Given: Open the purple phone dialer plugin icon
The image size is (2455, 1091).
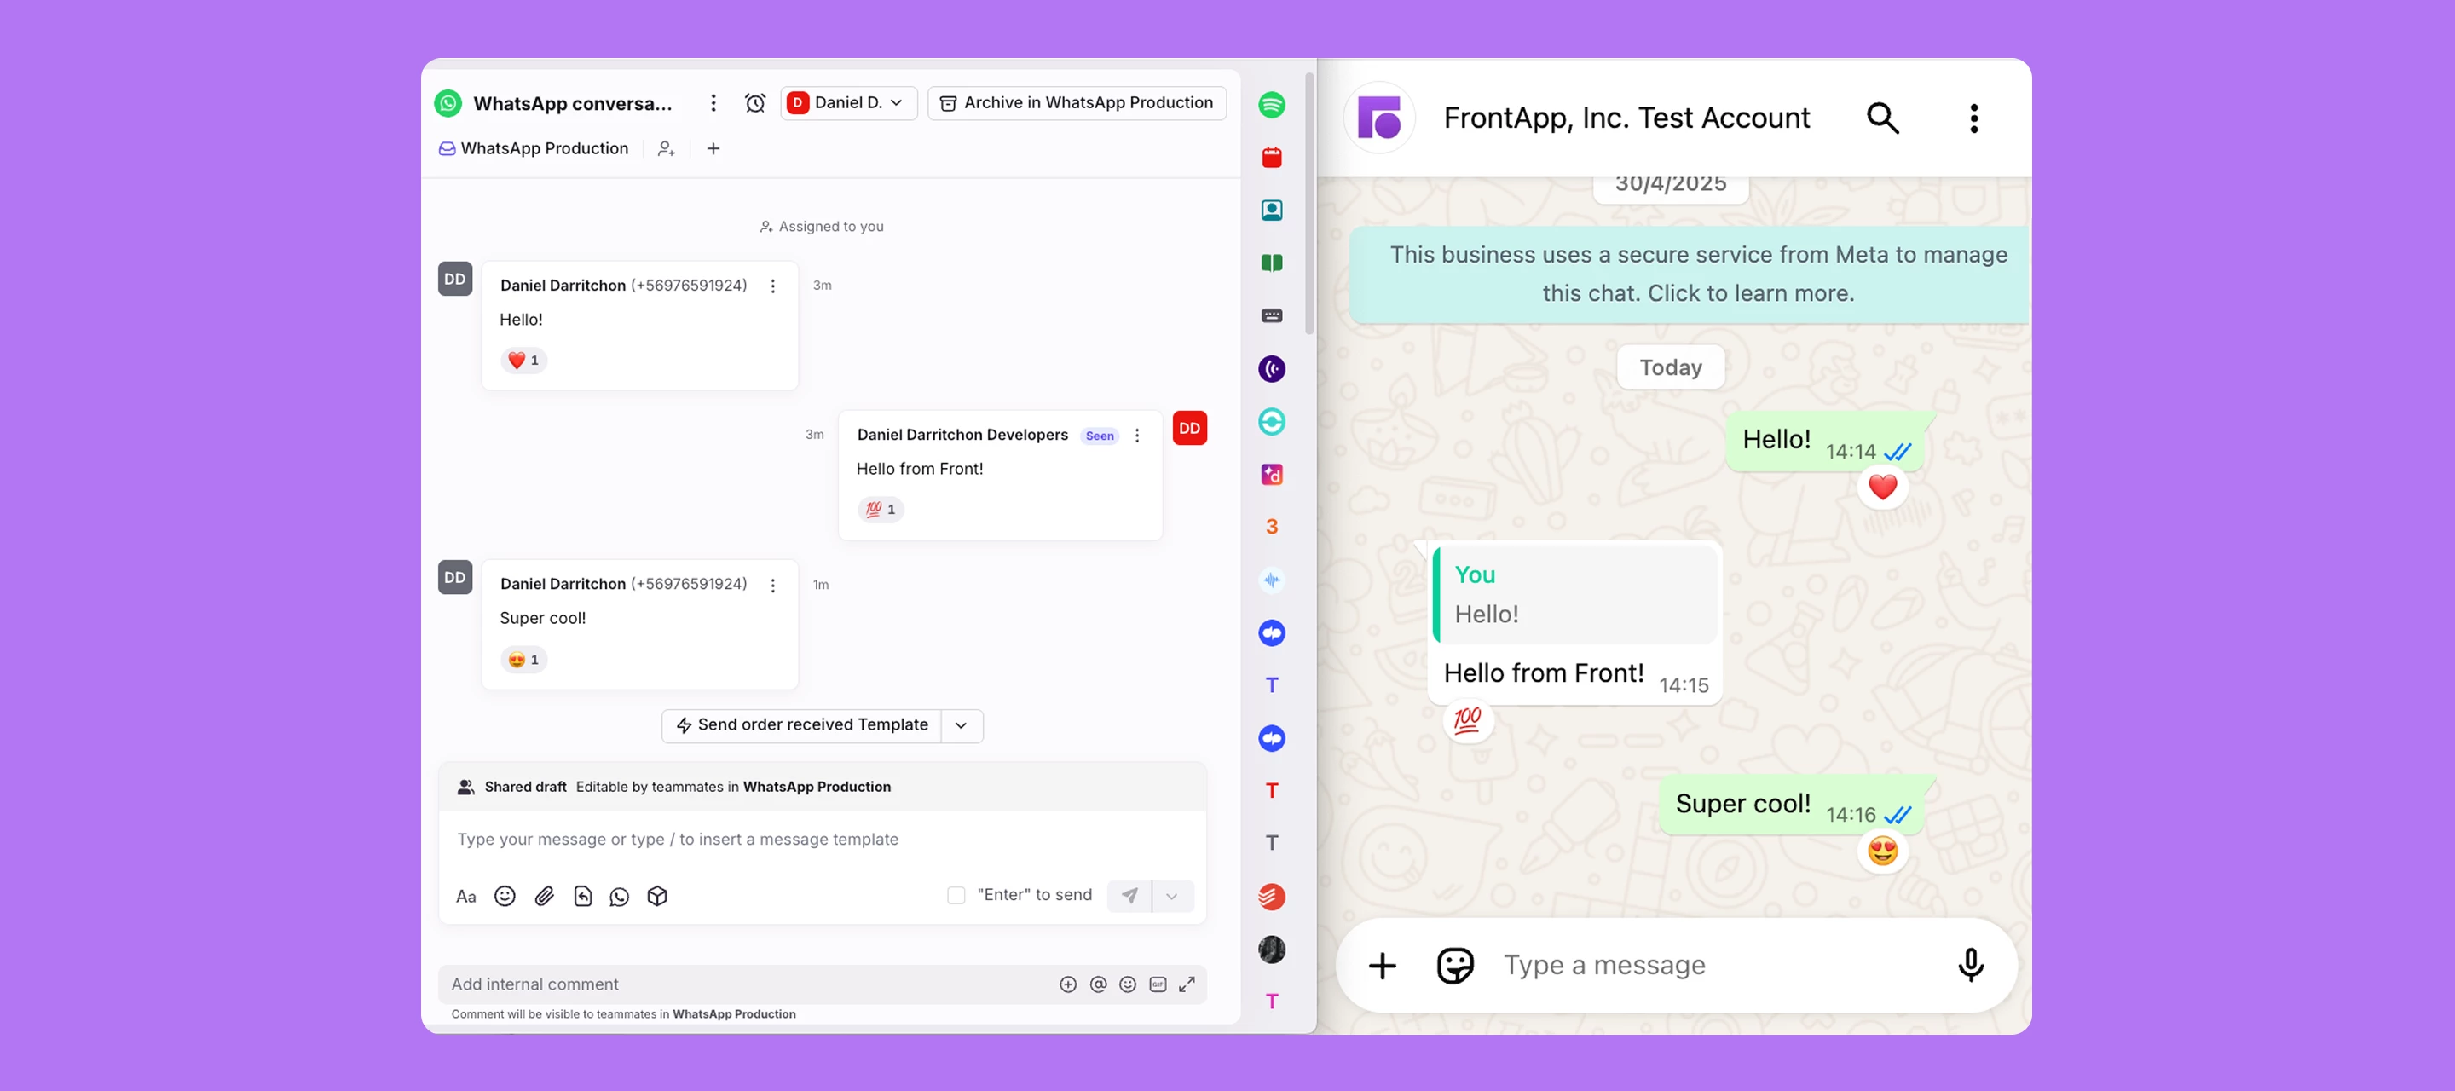Looking at the screenshot, I should click(x=1271, y=369).
